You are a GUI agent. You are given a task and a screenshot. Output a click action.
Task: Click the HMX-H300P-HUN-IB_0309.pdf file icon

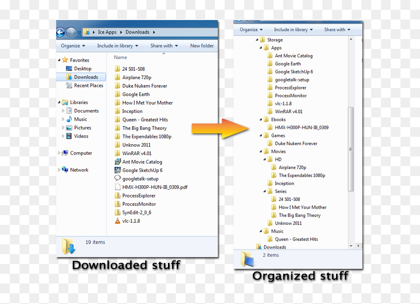[x=117, y=187]
